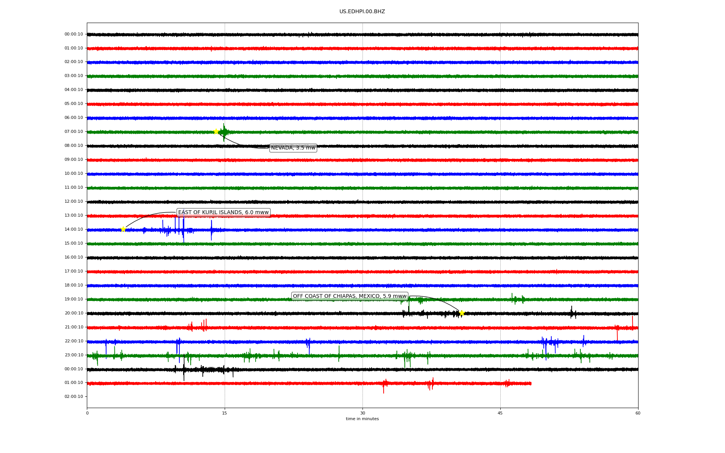Screen dimensions: 725x453
Task: Click the 19:00:10 time label
Action: pyautogui.click(x=74, y=299)
